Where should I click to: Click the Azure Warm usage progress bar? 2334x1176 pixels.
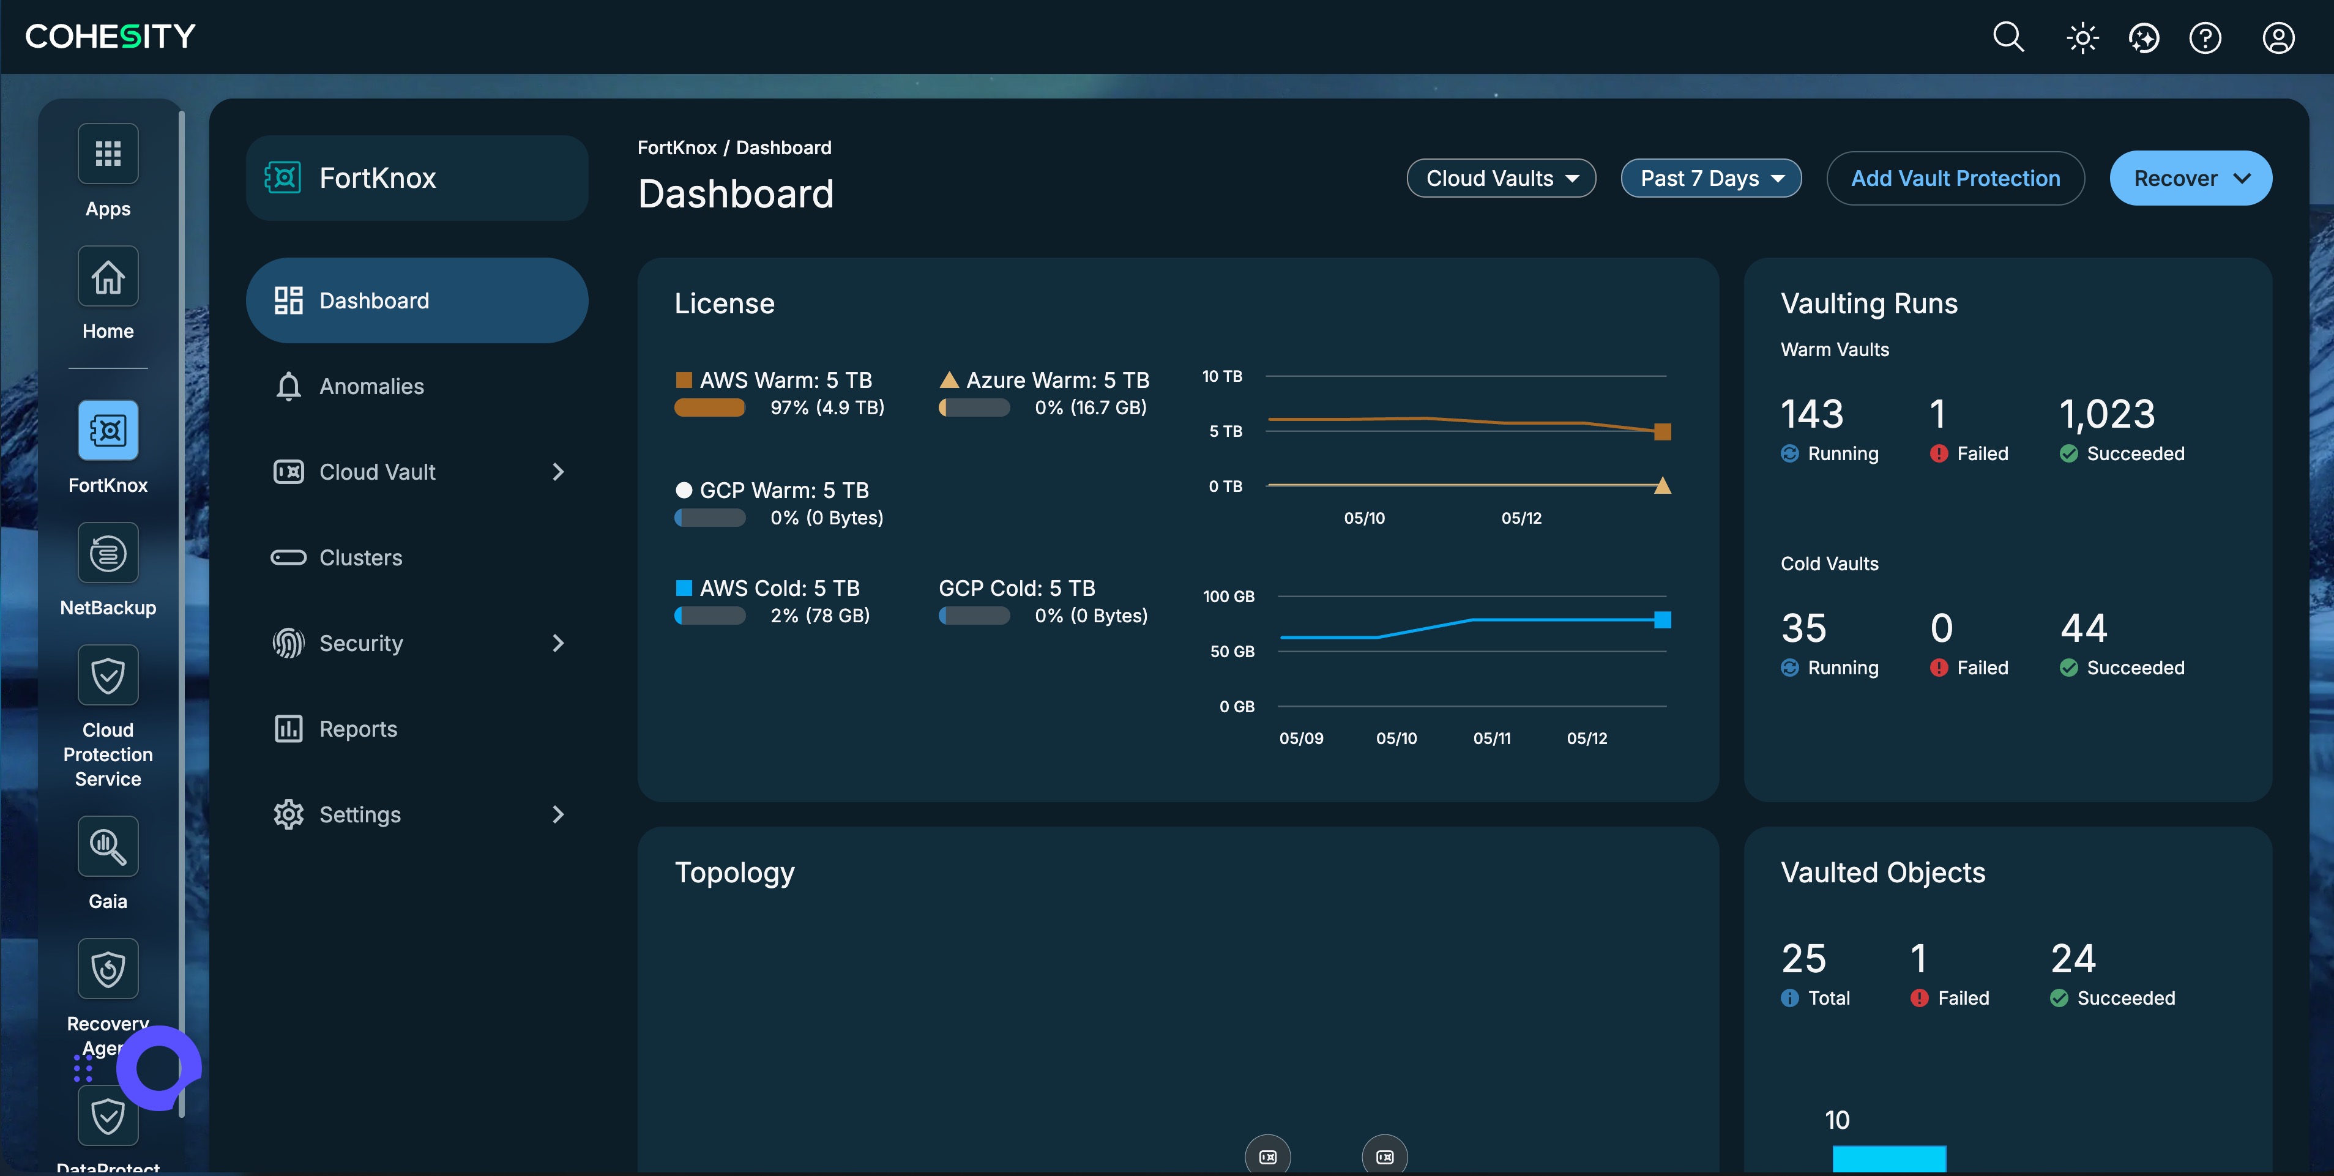974,408
